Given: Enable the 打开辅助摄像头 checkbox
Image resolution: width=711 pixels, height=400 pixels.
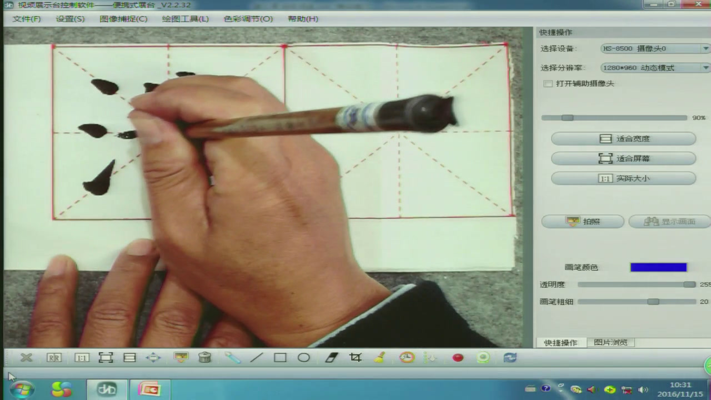Looking at the screenshot, I should click(548, 84).
